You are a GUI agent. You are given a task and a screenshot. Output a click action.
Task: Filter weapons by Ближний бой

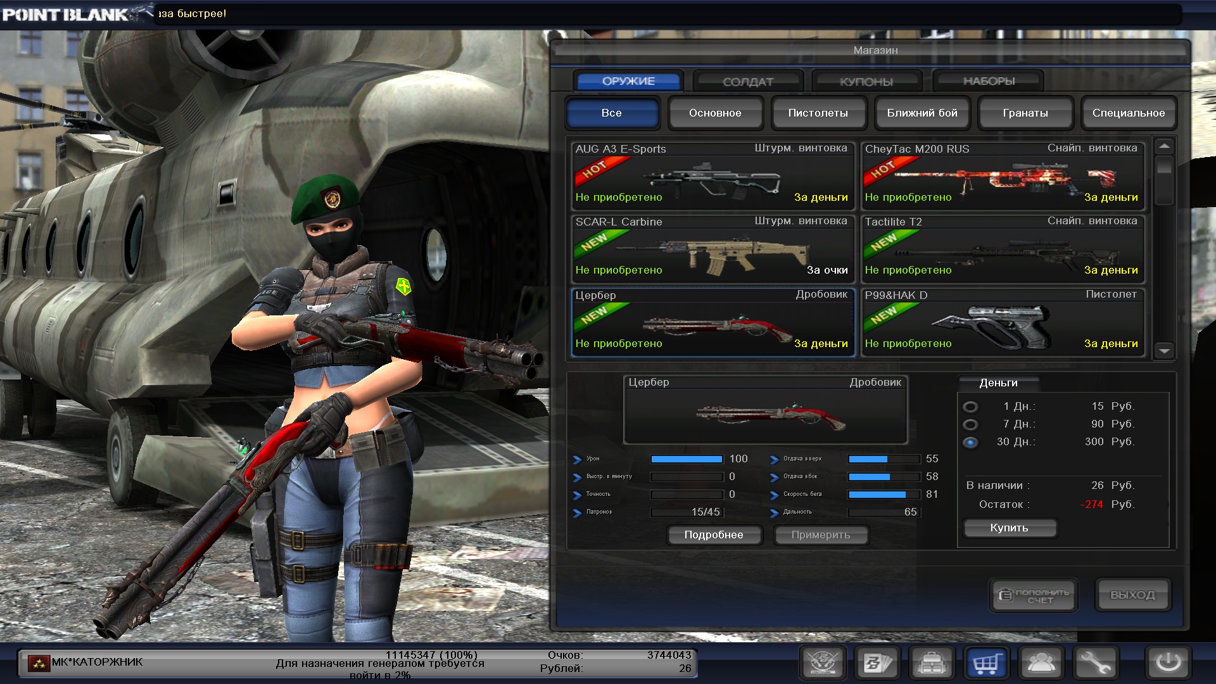pos(922,113)
